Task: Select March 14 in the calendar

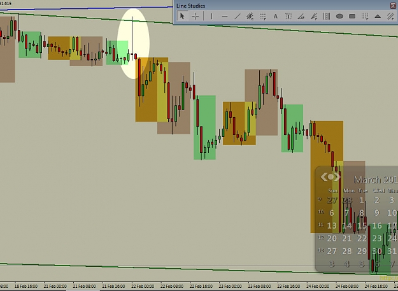Action: 346,225
